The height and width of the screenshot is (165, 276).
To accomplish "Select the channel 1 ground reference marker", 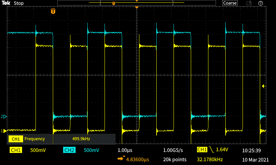I will [5, 131].
